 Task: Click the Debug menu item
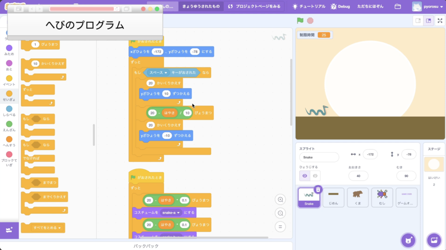pos(340,7)
